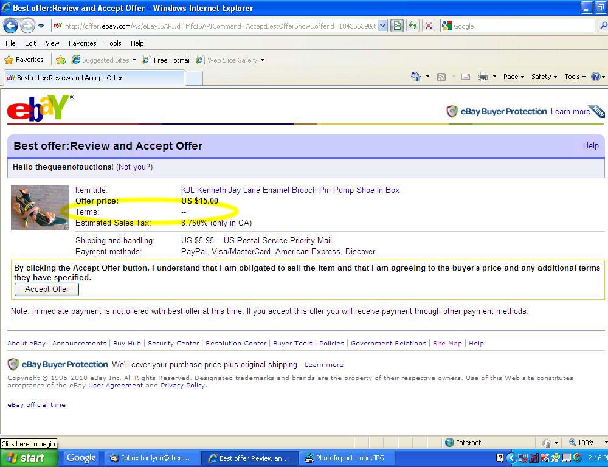Image resolution: width=608 pixels, height=467 pixels.
Task: Click the browser Forward arrow button
Action: click(27, 26)
